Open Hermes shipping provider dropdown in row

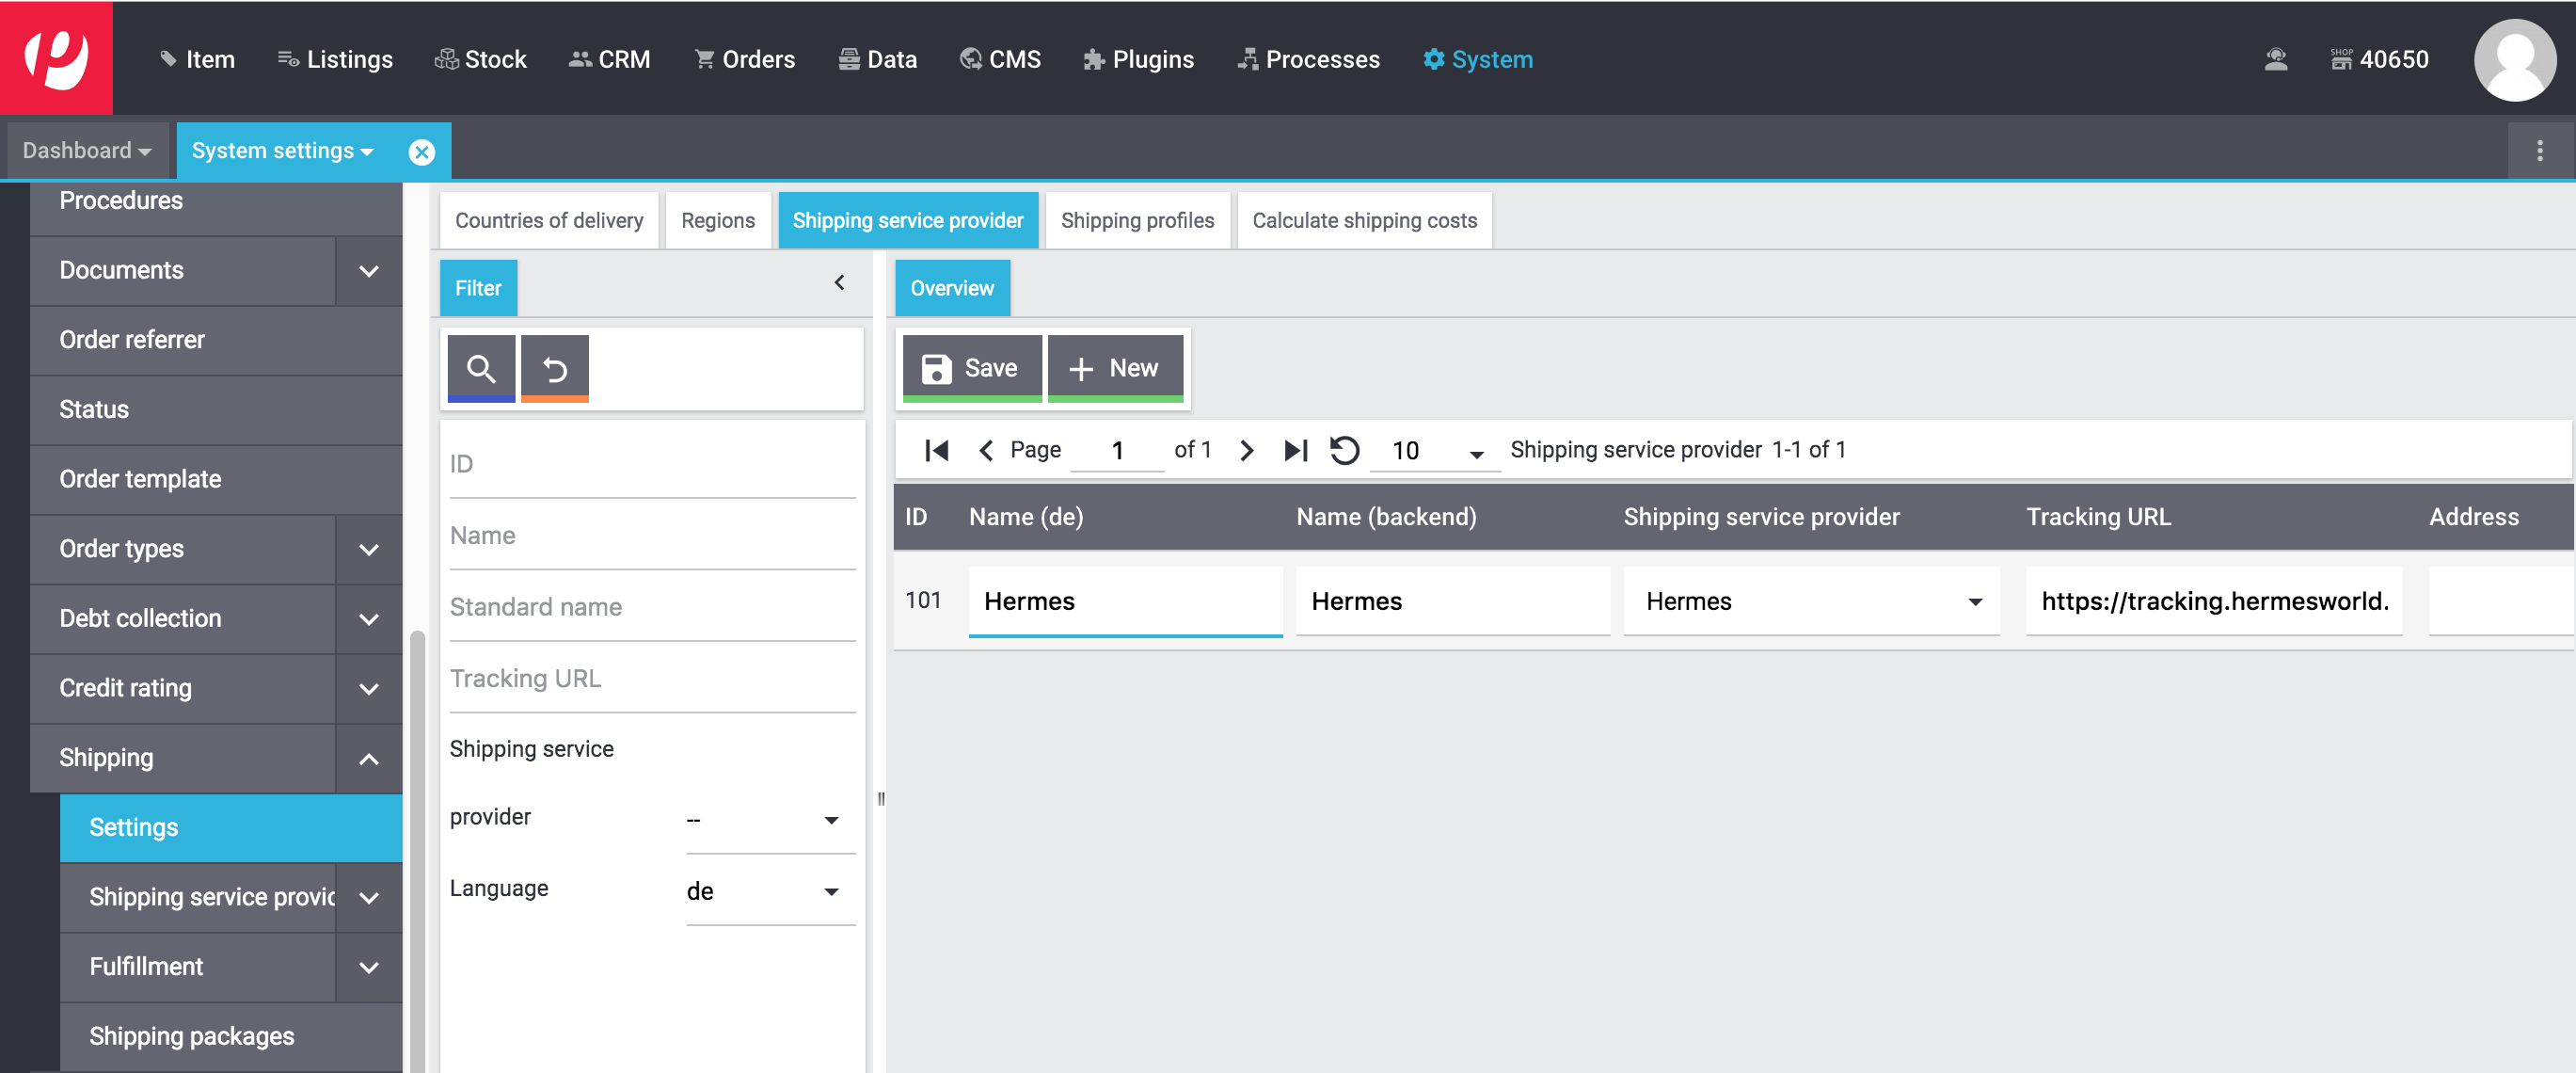(x=1811, y=601)
